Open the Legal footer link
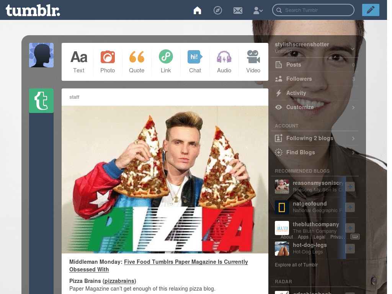Viewport: 392px width, 294px height. (x=319, y=237)
